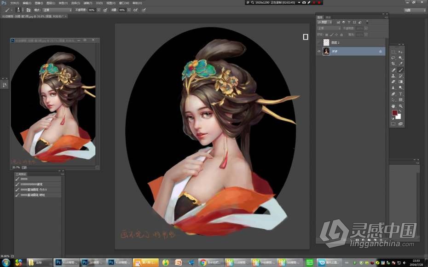Click the Quick Mask mode icon
Viewport: 428px width, 267px height.
[x=393, y=124]
